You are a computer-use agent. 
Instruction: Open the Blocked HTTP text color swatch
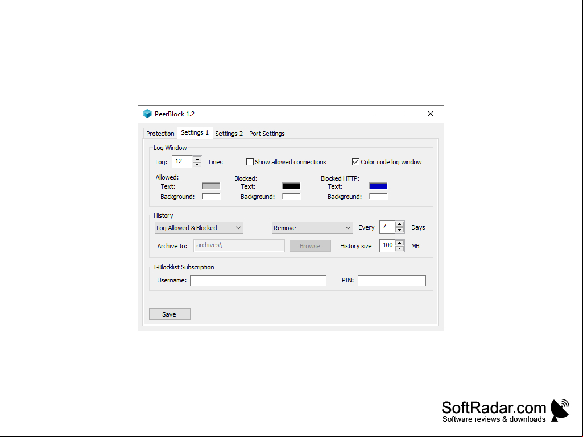click(x=378, y=186)
